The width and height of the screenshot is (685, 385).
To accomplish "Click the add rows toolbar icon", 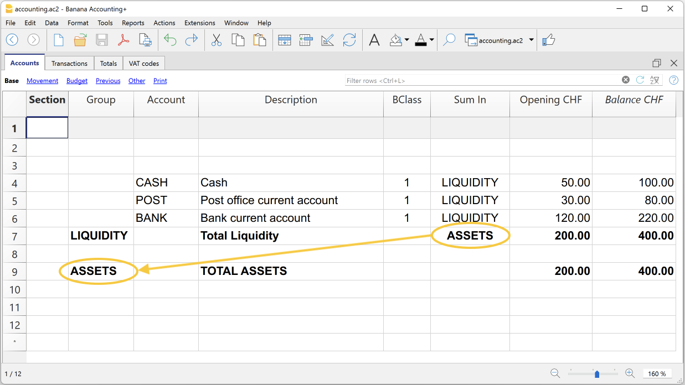I will (x=285, y=40).
